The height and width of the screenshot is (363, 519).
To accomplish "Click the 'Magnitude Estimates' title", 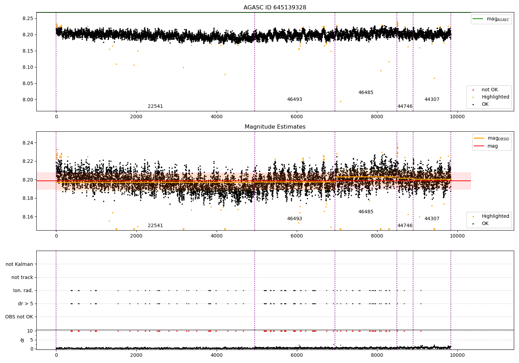I will click(x=275, y=127).
